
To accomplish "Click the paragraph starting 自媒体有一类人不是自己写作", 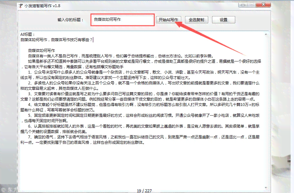I will coord(121,56).
